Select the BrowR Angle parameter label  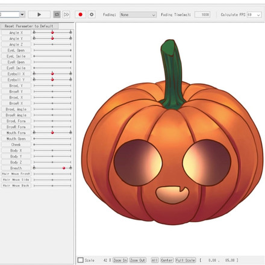tap(16, 115)
